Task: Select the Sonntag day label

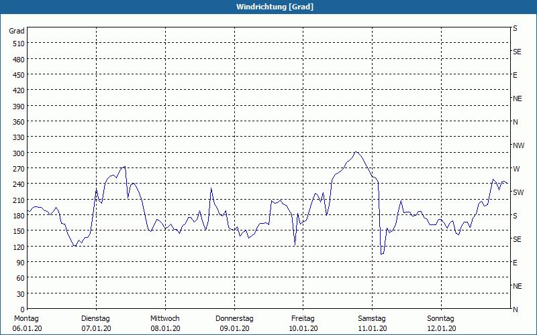Action: [x=440, y=319]
